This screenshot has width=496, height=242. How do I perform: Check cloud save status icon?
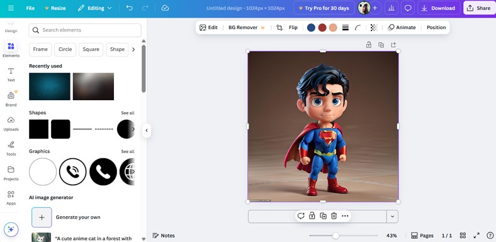pyautogui.click(x=165, y=8)
